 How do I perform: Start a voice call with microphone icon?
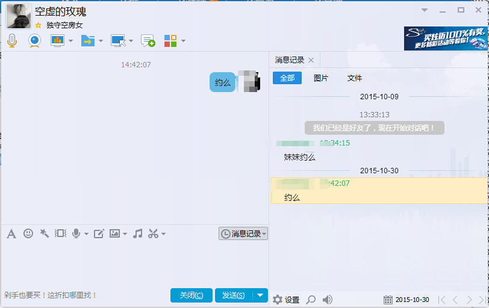(x=11, y=40)
